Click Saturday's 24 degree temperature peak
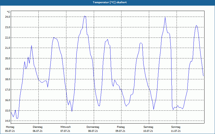Image resolution: width=215 pixels, height=134 pixels. tap(165, 17)
